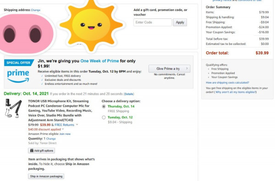This screenshot has height=181, width=275.
Task: Select Tuesday, Oct. 12 delivery option
Action: [104, 117]
